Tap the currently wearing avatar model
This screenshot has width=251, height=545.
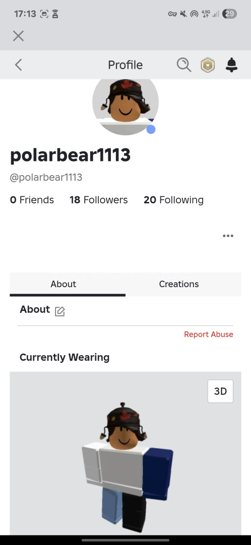tap(127, 467)
